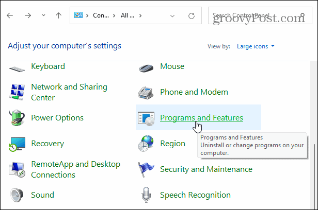Image resolution: width=318 pixels, height=210 pixels.
Task: Open the View by Large icons dropdown
Action: tap(256, 46)
